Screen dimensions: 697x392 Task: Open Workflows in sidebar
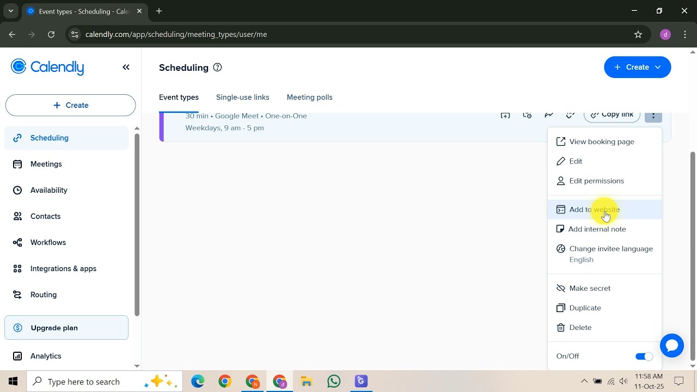point(66,242)
